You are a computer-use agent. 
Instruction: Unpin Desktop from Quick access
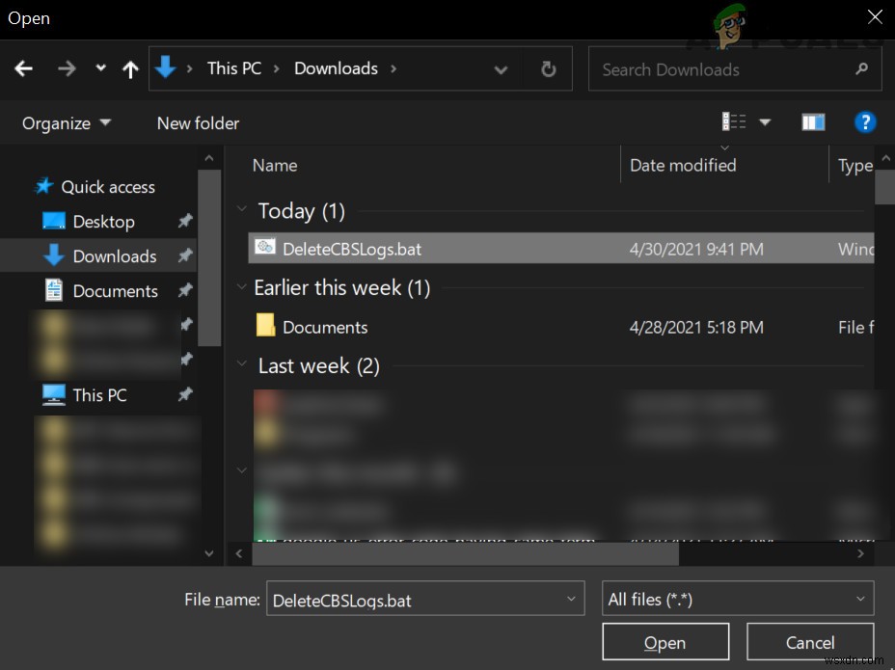[x=184, y=221]
